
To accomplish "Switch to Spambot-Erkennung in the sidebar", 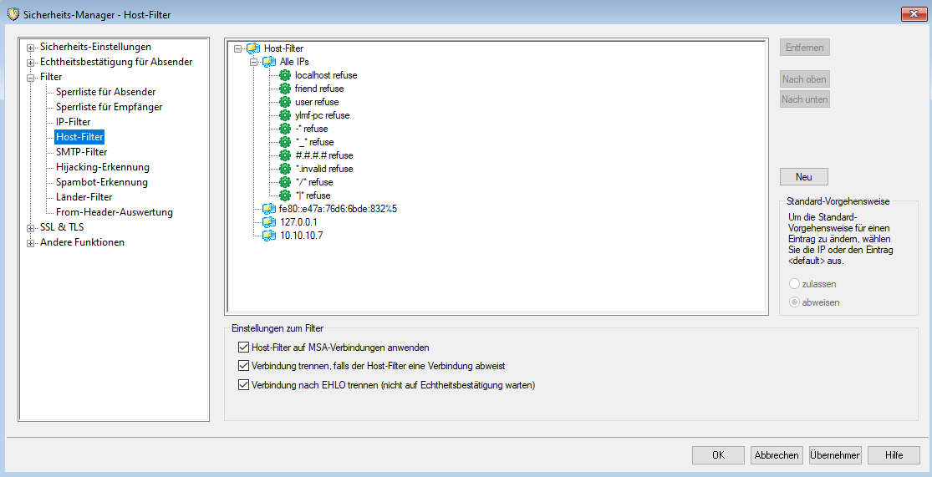I will click(x=101, y=182).
